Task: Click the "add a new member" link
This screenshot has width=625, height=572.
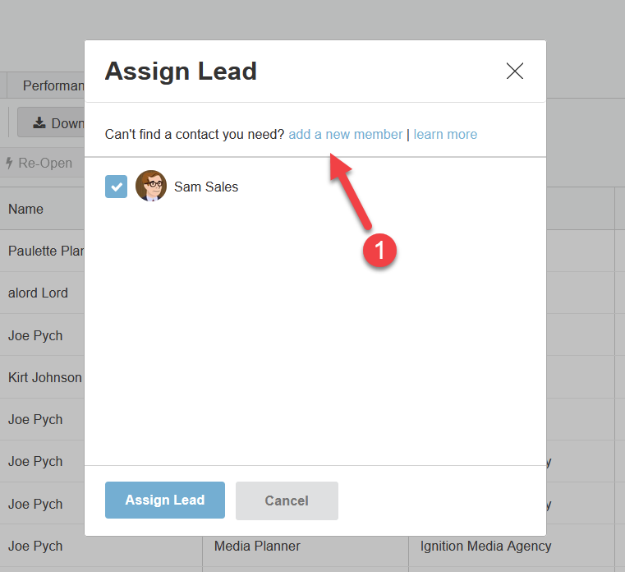Action: click(x=345, y=134)
